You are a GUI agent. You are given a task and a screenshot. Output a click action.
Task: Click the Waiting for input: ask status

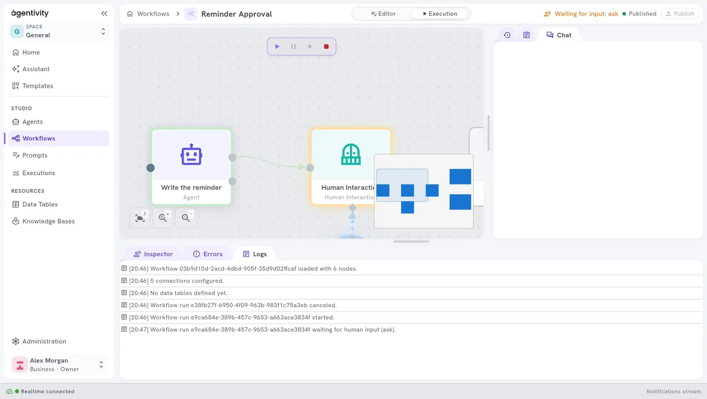[x=581, y=14]
